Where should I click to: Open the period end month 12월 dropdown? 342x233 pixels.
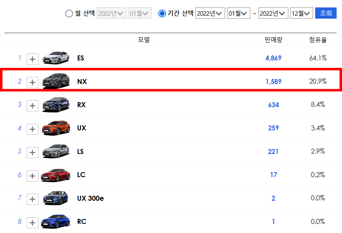[302, 13]
